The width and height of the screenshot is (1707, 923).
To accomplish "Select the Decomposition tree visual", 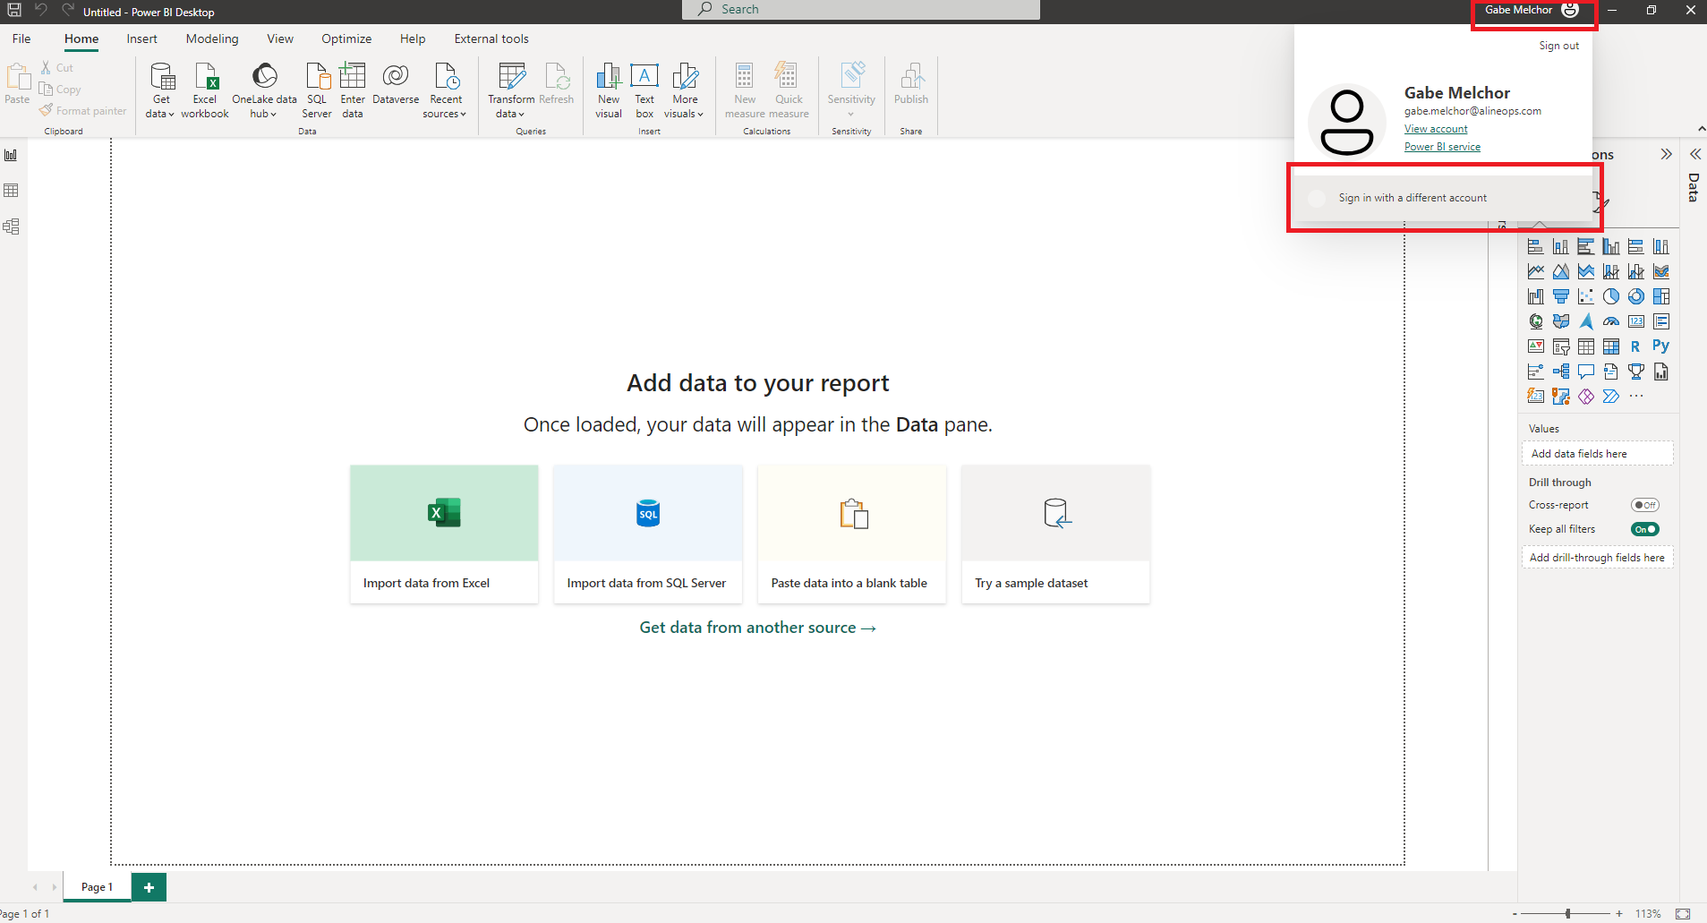I will [1561, 372].
